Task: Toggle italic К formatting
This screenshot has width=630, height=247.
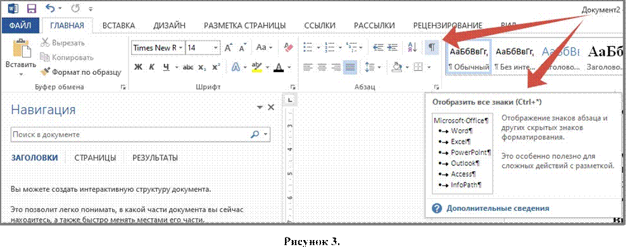Action: (x=151, y=67)
